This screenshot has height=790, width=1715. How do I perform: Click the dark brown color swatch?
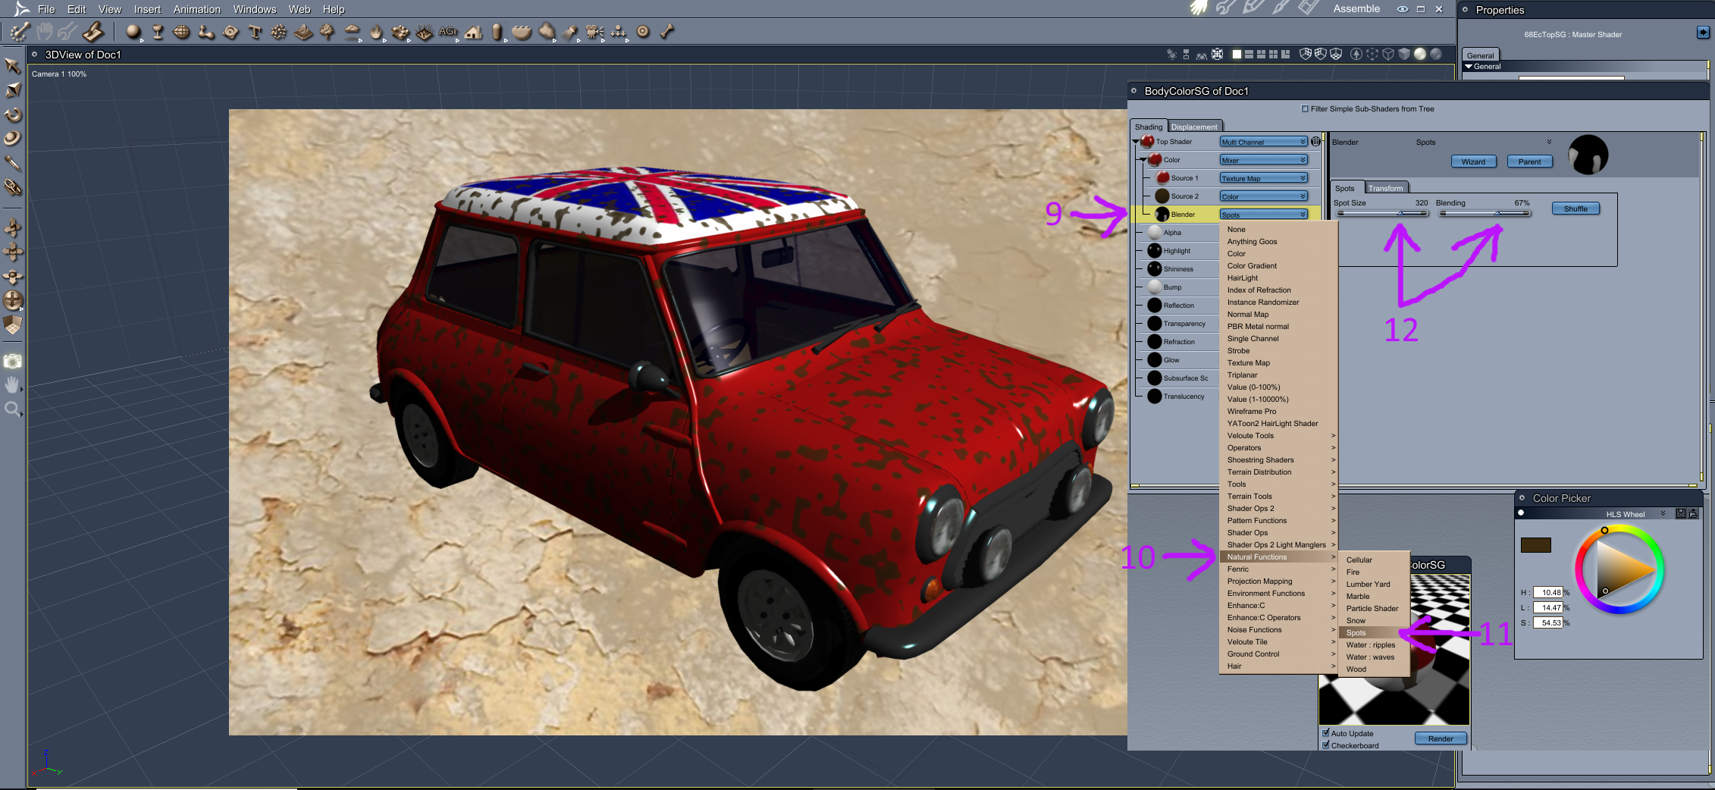[x=1535, y=545]
